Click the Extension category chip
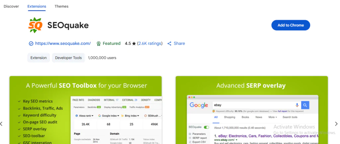 [x=39, y=58]
